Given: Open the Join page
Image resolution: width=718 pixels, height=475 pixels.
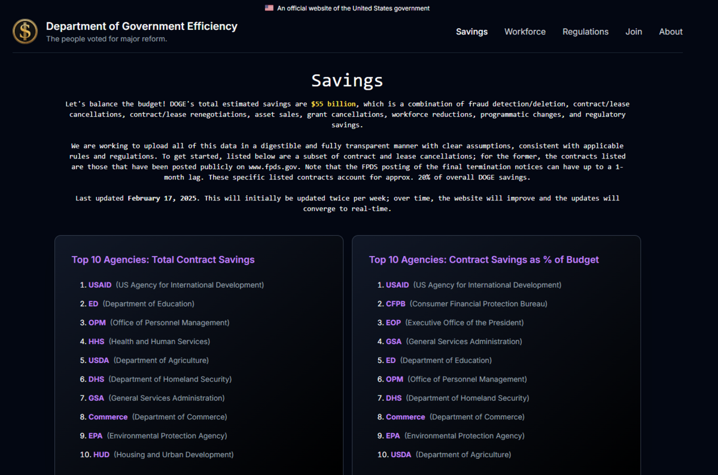Looking at the screenshot, I should pyautogui.click(x=634, y=32).
